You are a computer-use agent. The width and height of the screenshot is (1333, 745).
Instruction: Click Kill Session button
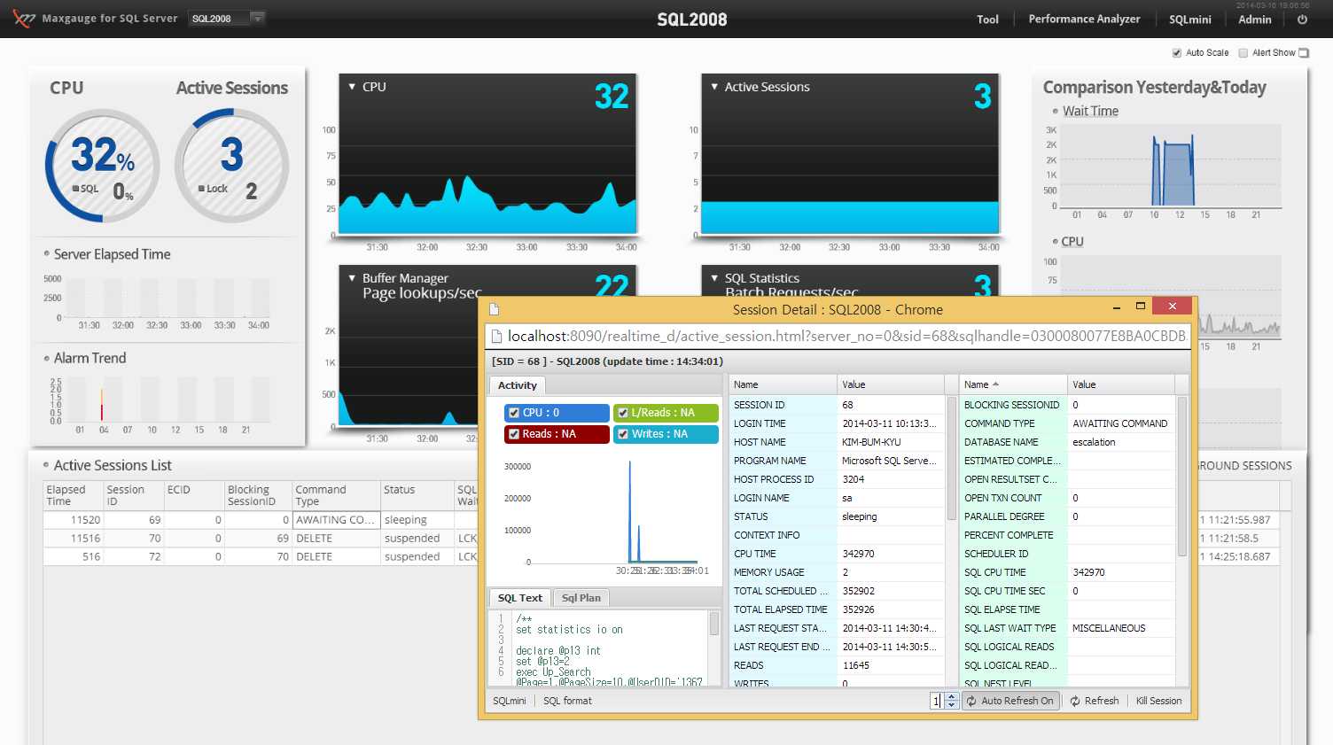click(1158, 701)
